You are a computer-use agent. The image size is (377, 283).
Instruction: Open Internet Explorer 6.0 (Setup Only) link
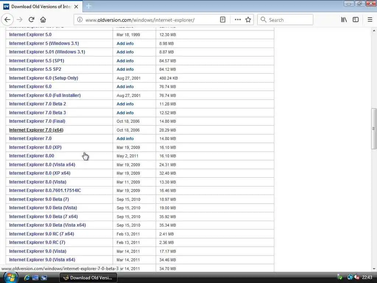point(43,78)
